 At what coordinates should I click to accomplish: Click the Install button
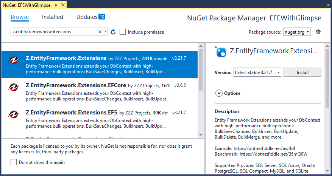coord(302,72)
